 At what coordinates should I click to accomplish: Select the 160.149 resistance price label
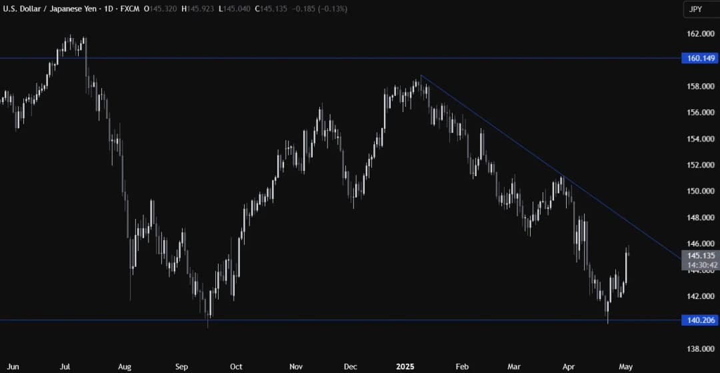[x=699, y=58]
